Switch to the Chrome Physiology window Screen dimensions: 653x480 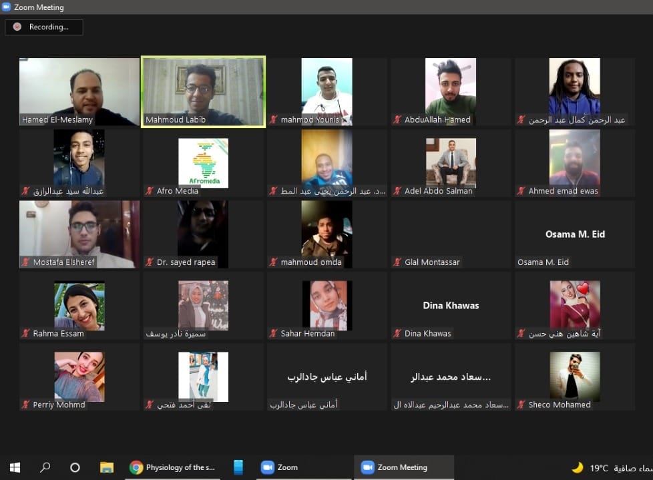(173, 467)
